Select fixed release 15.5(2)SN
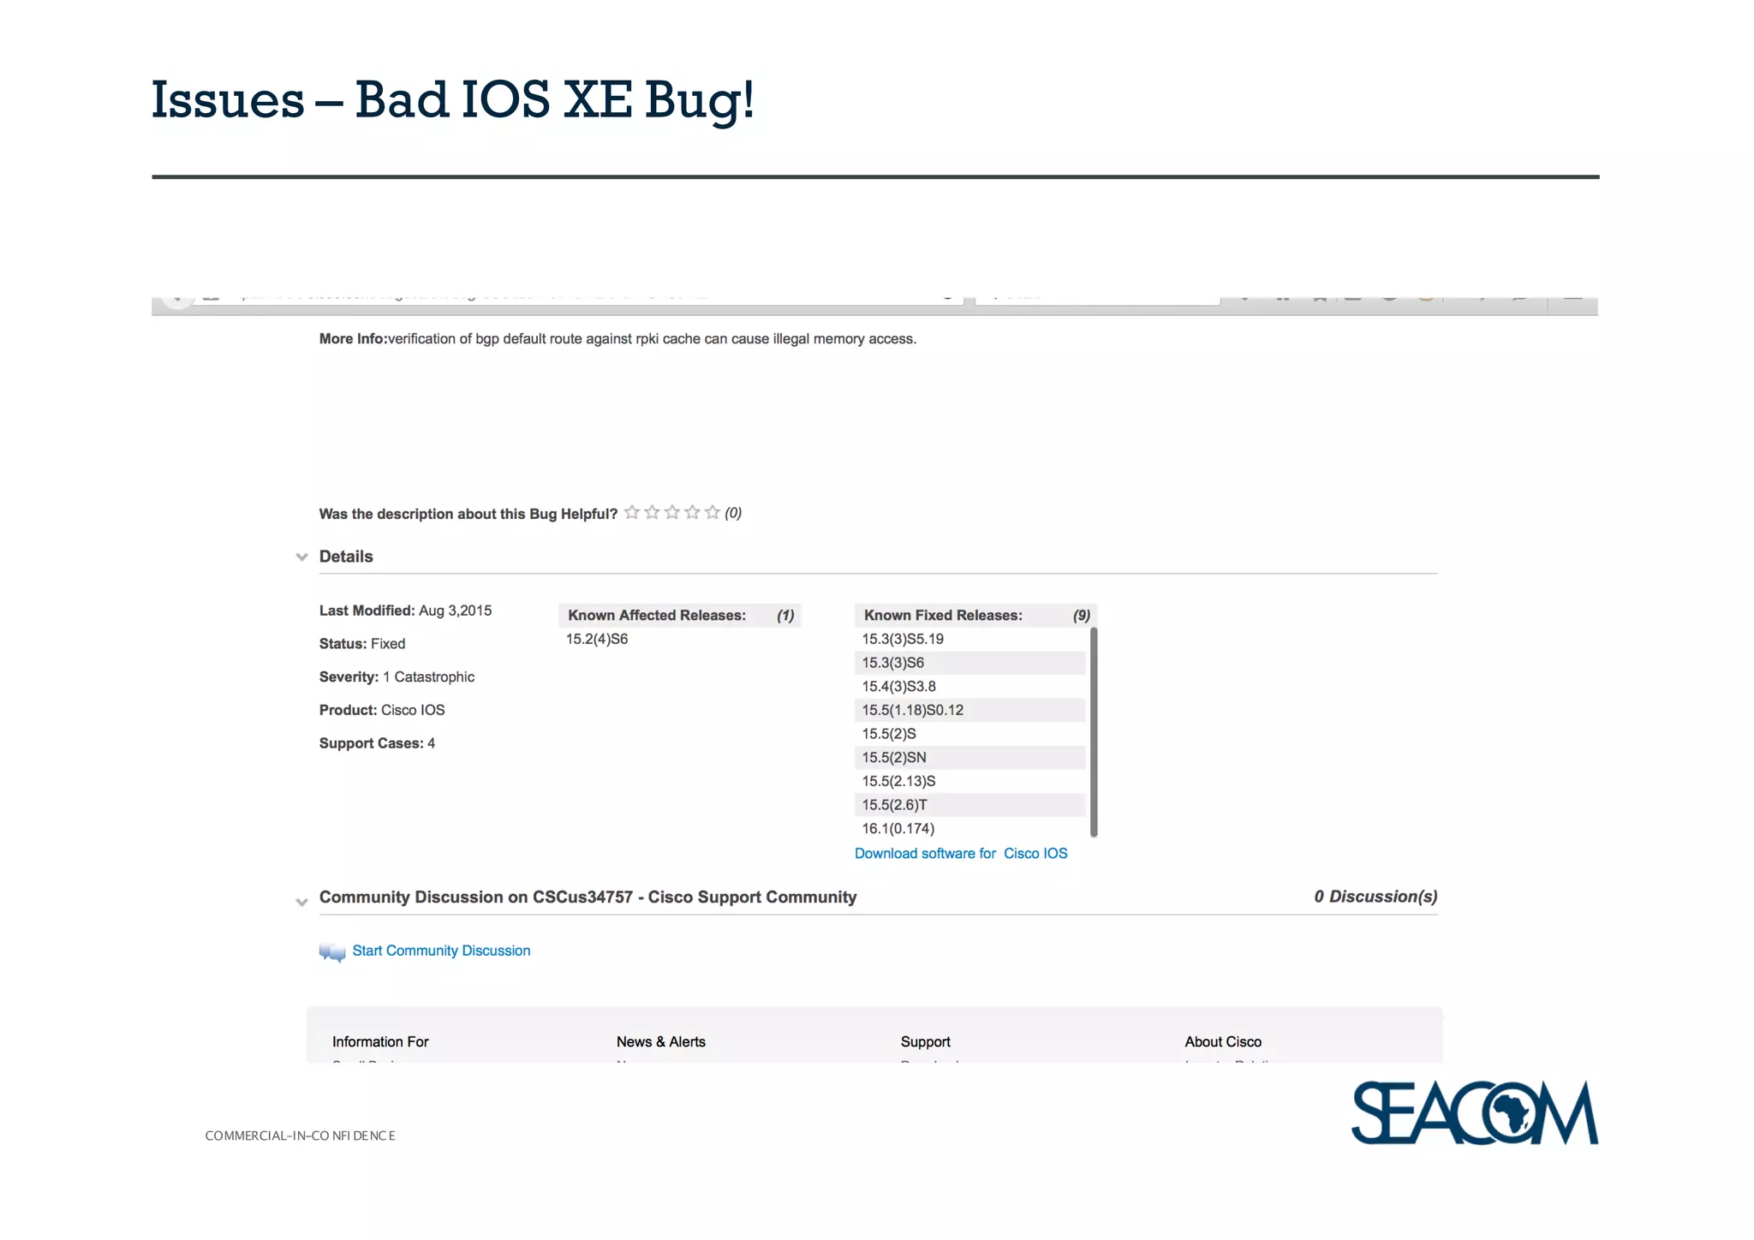This screenshot has width=1754, height=1240. point(970,758)
